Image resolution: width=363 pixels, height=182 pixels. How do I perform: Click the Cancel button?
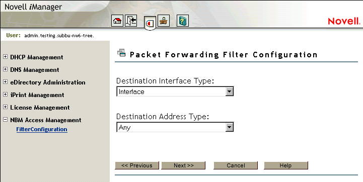tap(236, 165)
